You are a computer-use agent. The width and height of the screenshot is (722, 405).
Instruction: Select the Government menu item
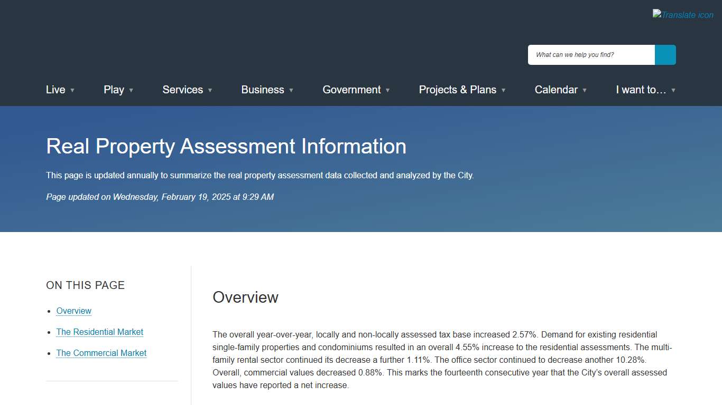351,90
